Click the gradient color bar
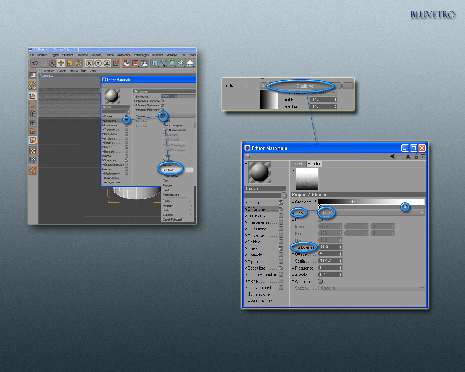 (371, 202)
